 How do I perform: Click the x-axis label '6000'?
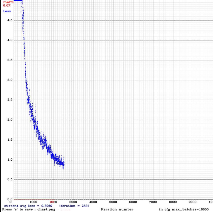coord(133,202)
